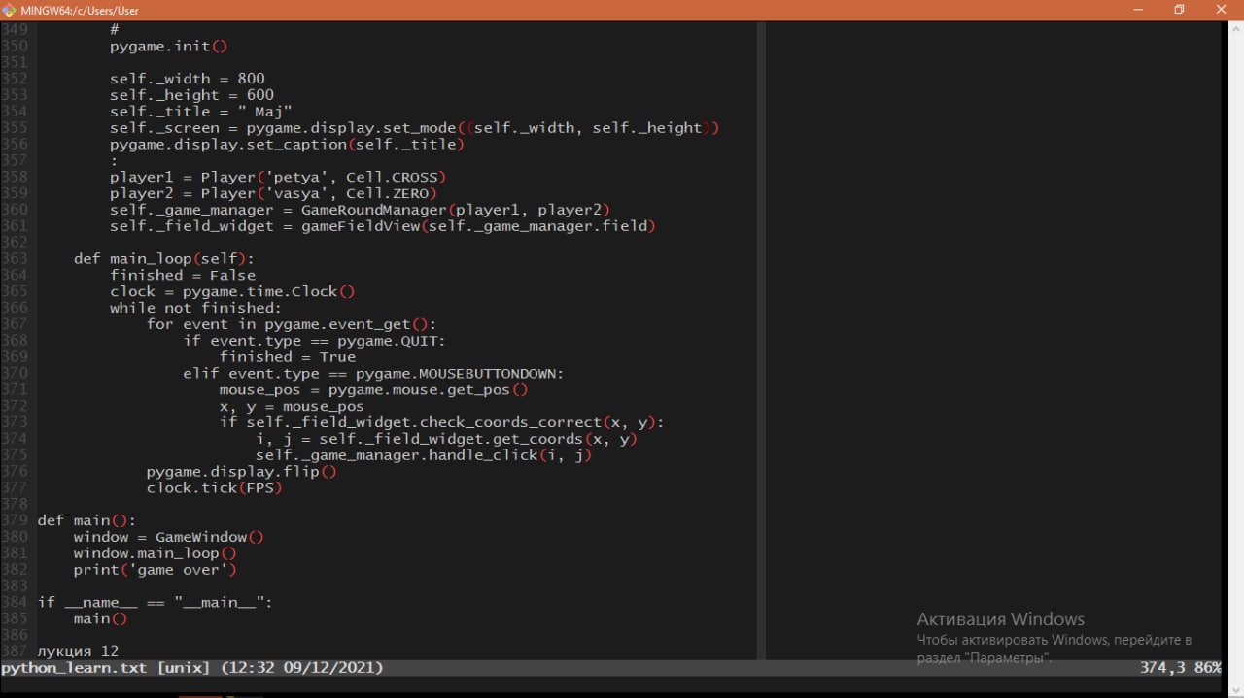Viewport: 1244px width, 698px height.
Task: Click the scrollbar up arrow
Action: coord(1234,29)
